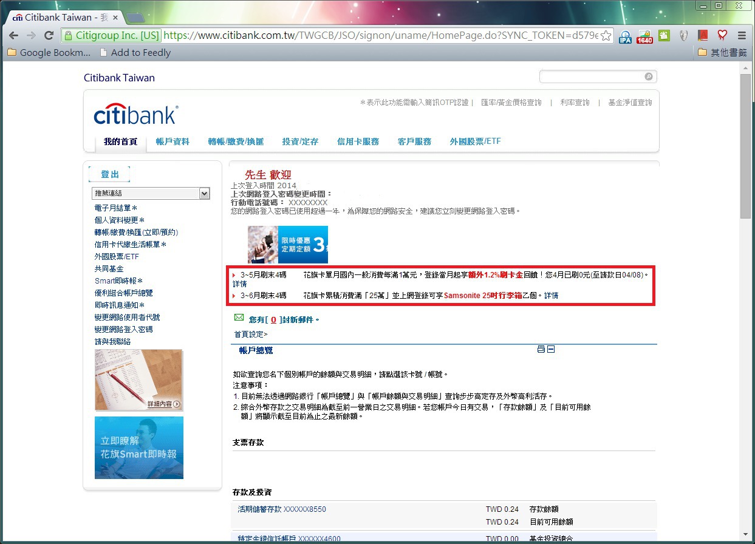Open 電子月結單 in the sidebar
The width and height of the screenshot is (755, 544).
115,208
